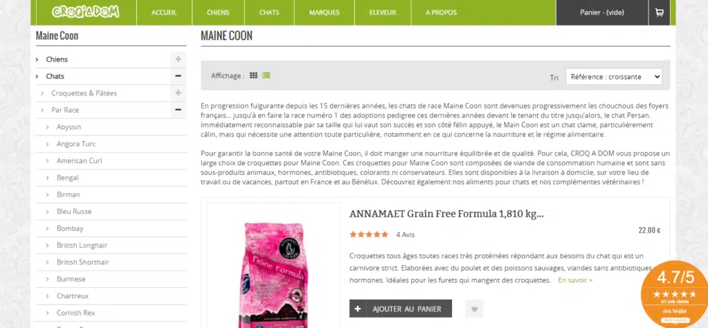Image resolution: width=708 pixels, height=328 pixels.
Task: Follow the En savoir + link
Action: [x=575, y=280]
